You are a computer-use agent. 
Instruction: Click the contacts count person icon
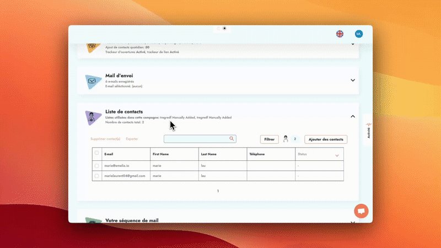(x=286, y=139)
